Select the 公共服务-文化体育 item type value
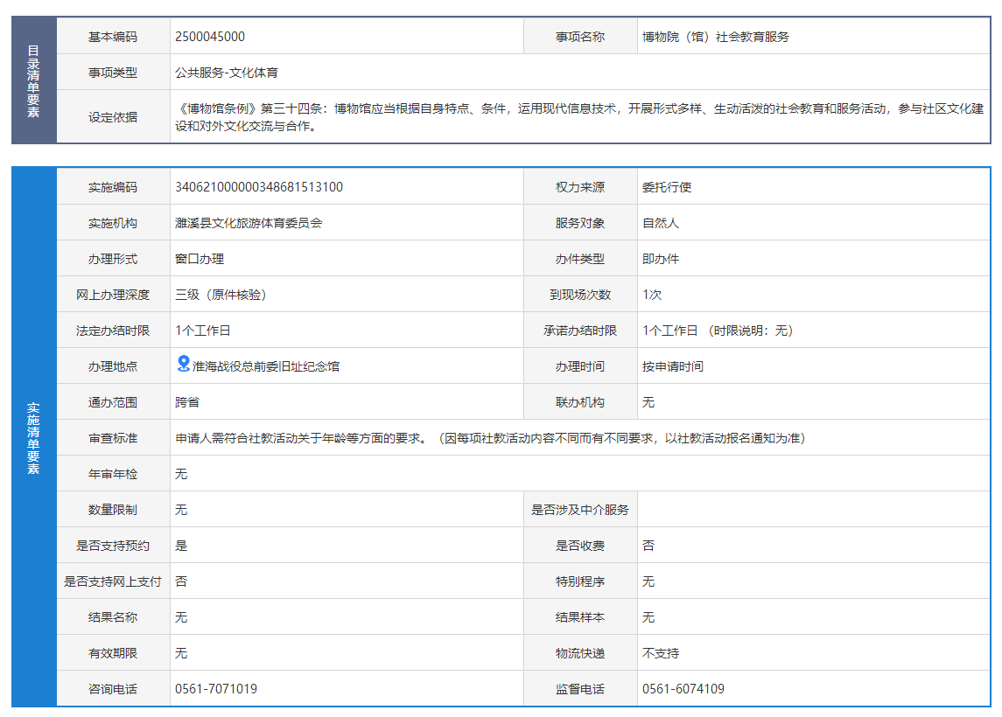The height and width of the screenshot is (717, 1002). tap(227, 73)
